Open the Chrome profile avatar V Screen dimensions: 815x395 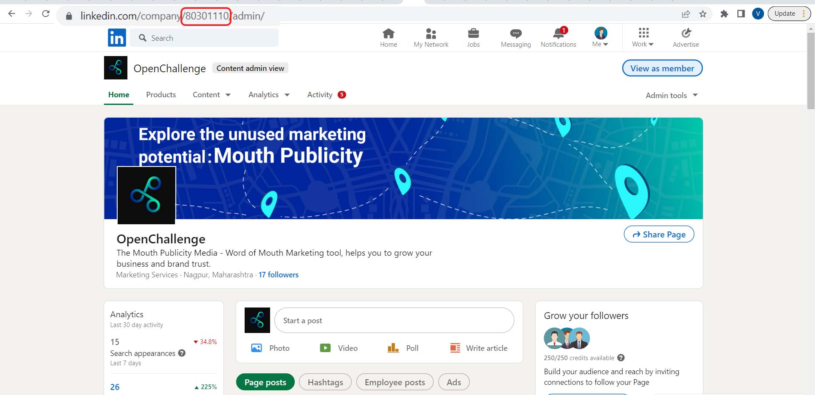[x=758, y=14]
